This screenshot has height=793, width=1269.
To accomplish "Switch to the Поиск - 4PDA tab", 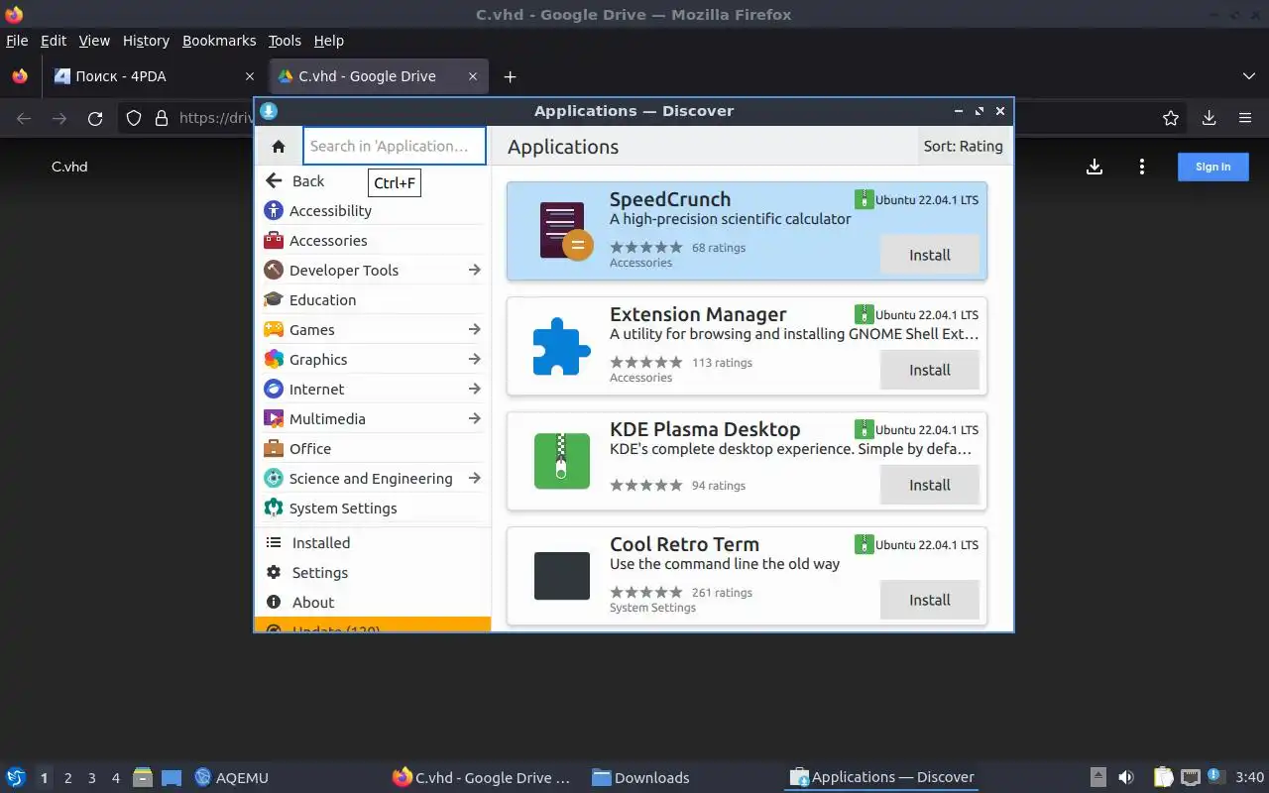I will pos(154,76).
